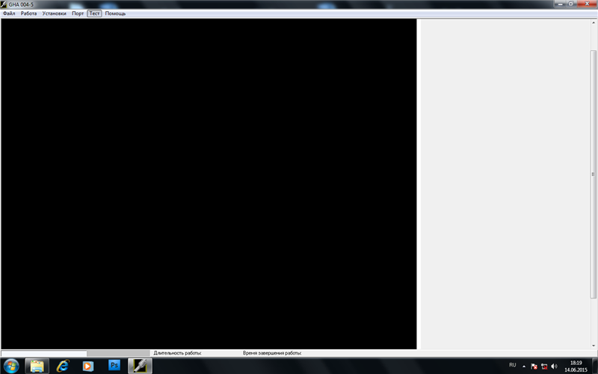Open Windows Media Player from the taskbar
The height and width of the screenshot is (374, 598).
click(x=88, y=365)
